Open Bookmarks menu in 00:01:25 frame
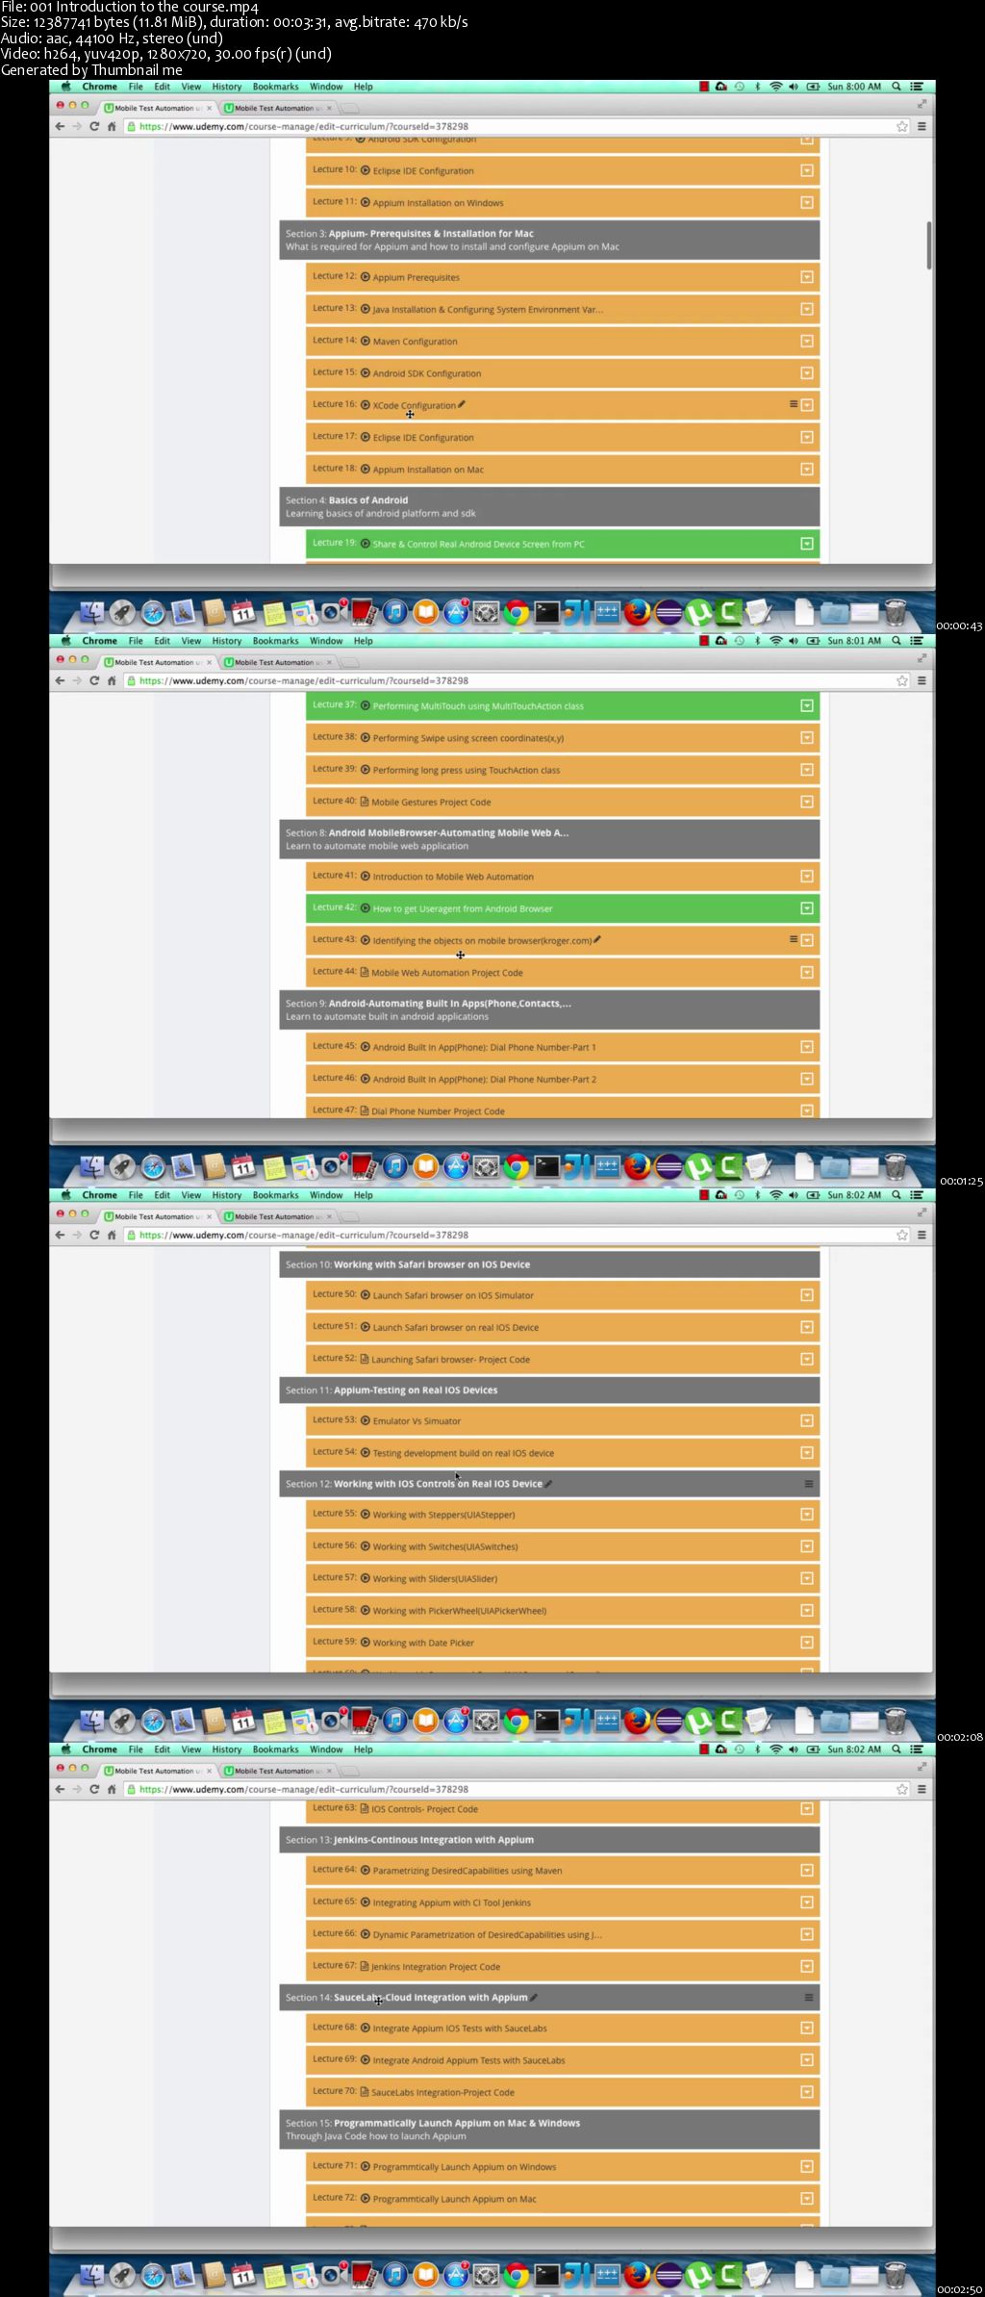 [x=275, y=641]
